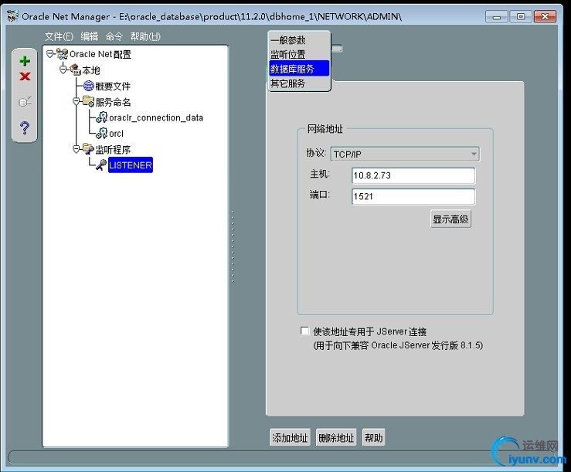571x472 pixels.
Task: Click the 概要文件 globe icon
Action: point(89,86)
